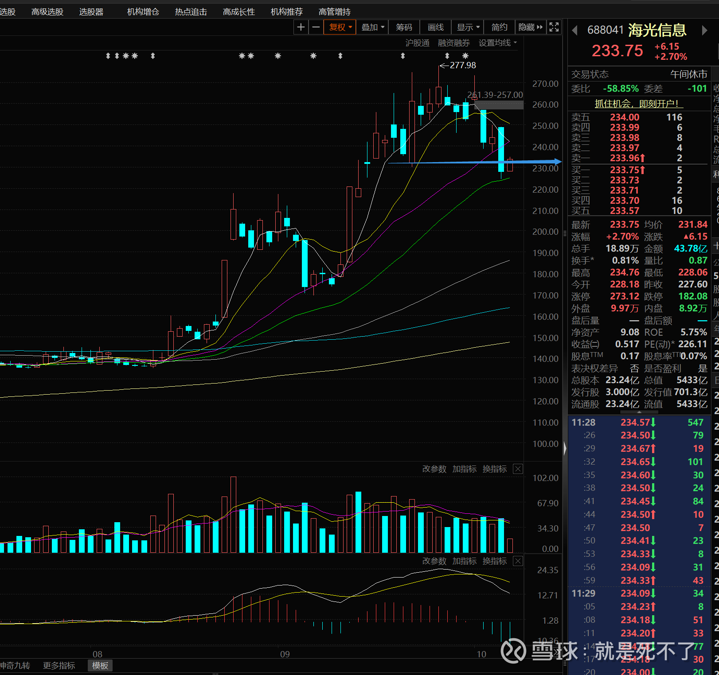Click the star event marker above 277.98 label
719x675 pixels.
pos(465,56)
